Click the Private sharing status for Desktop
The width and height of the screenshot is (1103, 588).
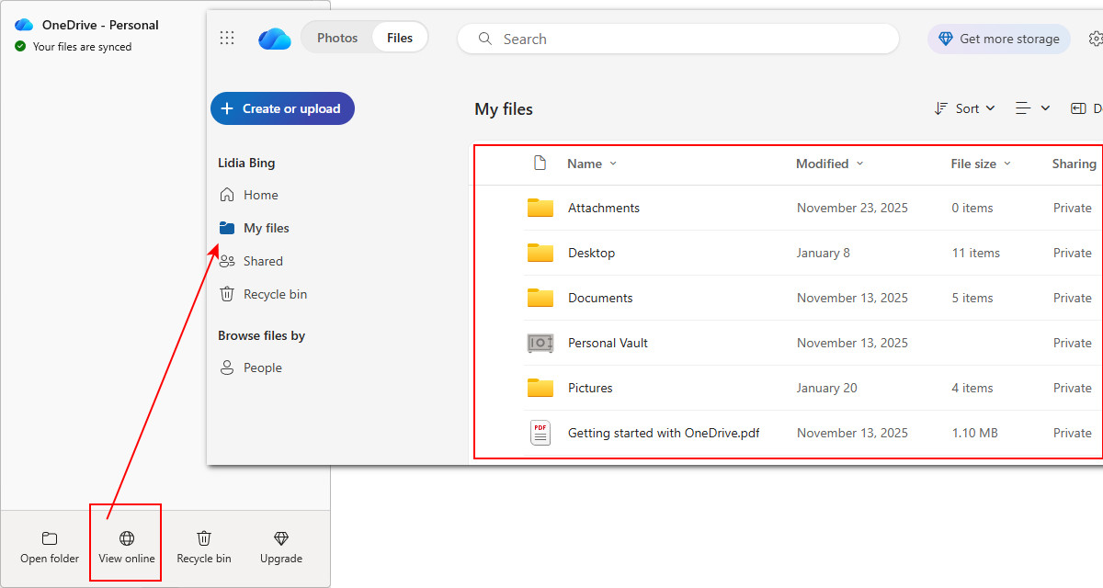tap(1073, 253)
